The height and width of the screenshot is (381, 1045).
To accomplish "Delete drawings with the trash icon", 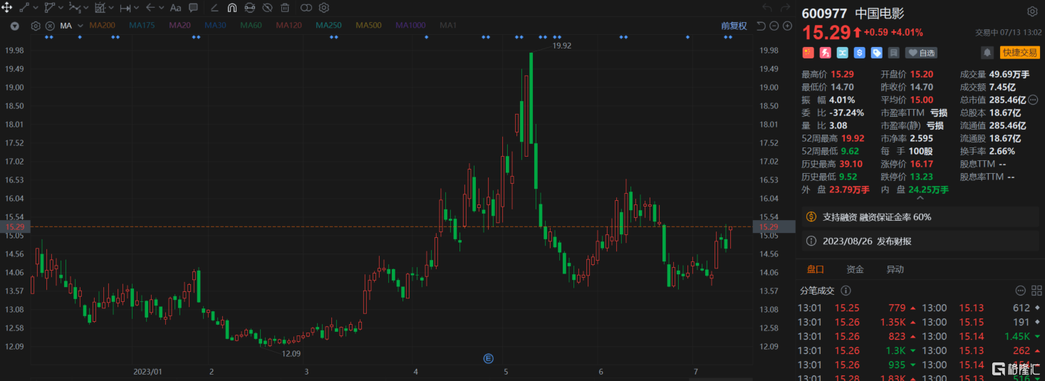I will point(285,8).
